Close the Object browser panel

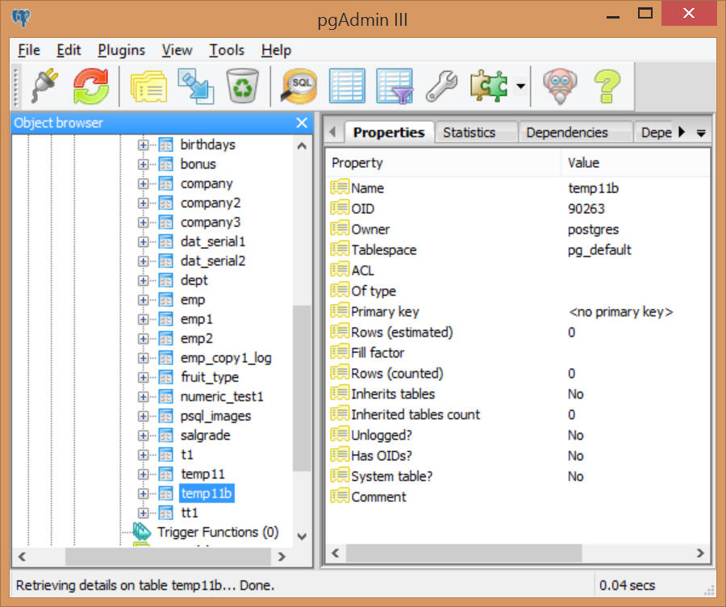coord(302,123)
